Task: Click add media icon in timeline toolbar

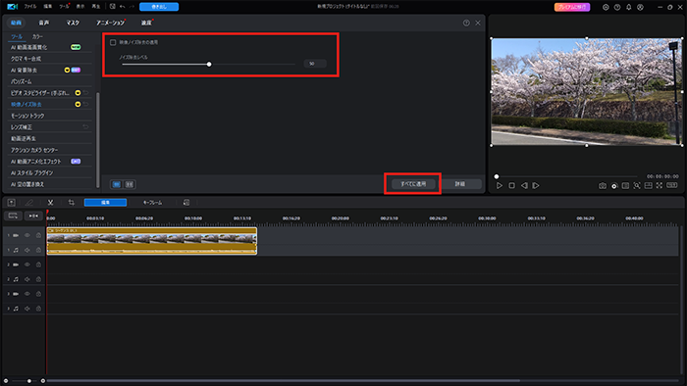Action: [12, 203]
